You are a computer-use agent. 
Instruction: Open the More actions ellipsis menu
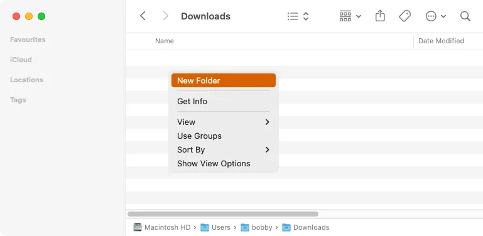tap(435, 16)
